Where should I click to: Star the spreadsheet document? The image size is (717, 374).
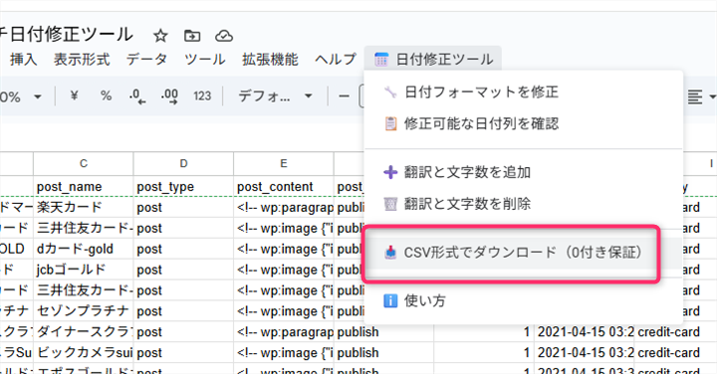pos(160,36)
